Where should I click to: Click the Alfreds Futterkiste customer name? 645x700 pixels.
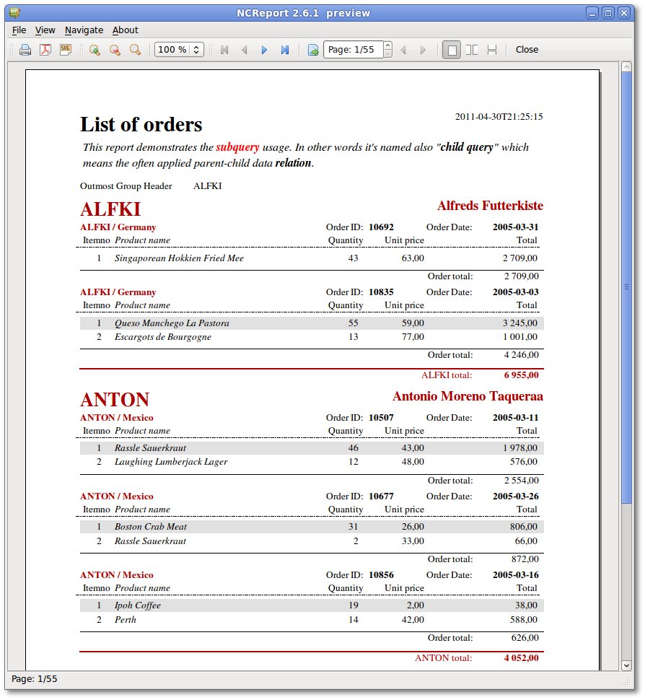[490, 206]
